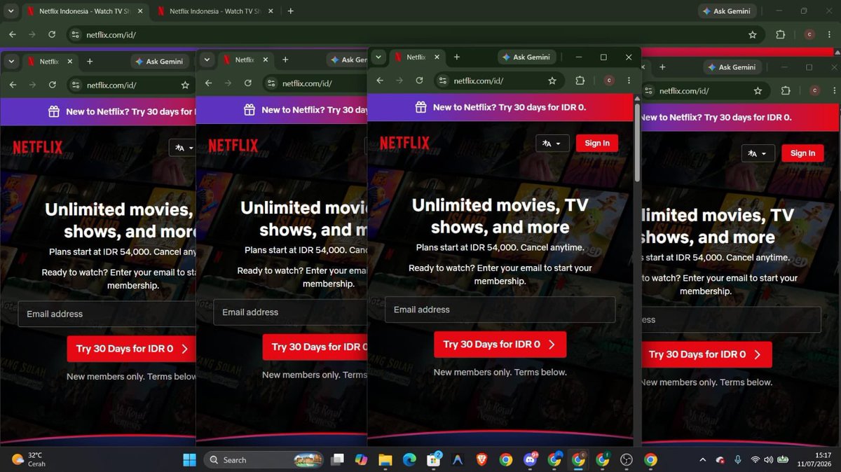
Task: Click Try 30 Days button in rightmost window
Action: pyautogui.click(x=706, y=354)
